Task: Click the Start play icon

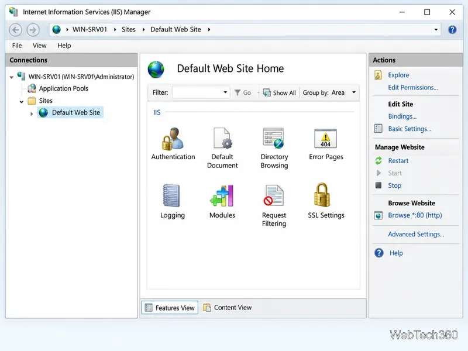Action: point(378,173)
